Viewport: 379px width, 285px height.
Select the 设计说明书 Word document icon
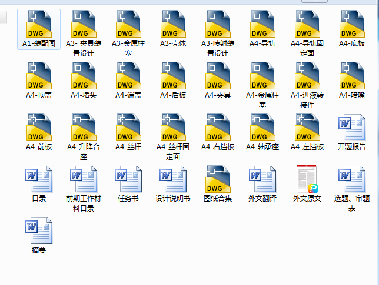tap(173, 179)
